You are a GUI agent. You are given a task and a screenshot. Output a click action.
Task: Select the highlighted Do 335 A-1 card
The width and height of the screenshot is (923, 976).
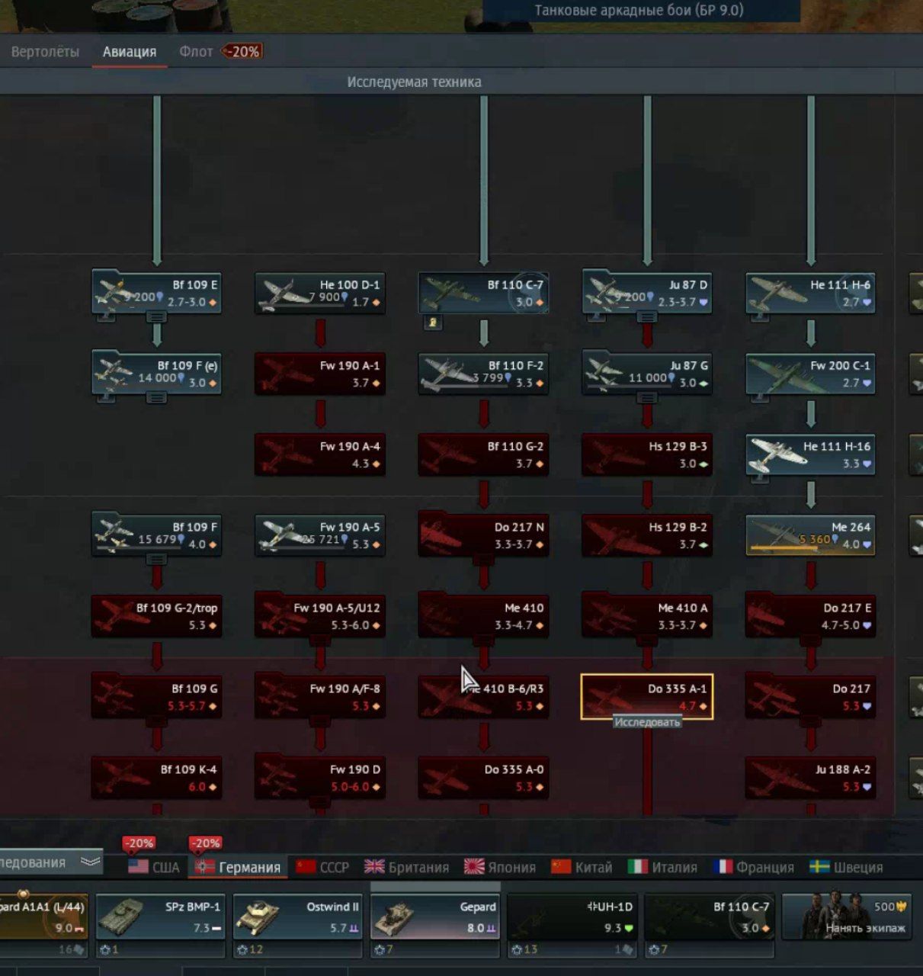(647, 696)
